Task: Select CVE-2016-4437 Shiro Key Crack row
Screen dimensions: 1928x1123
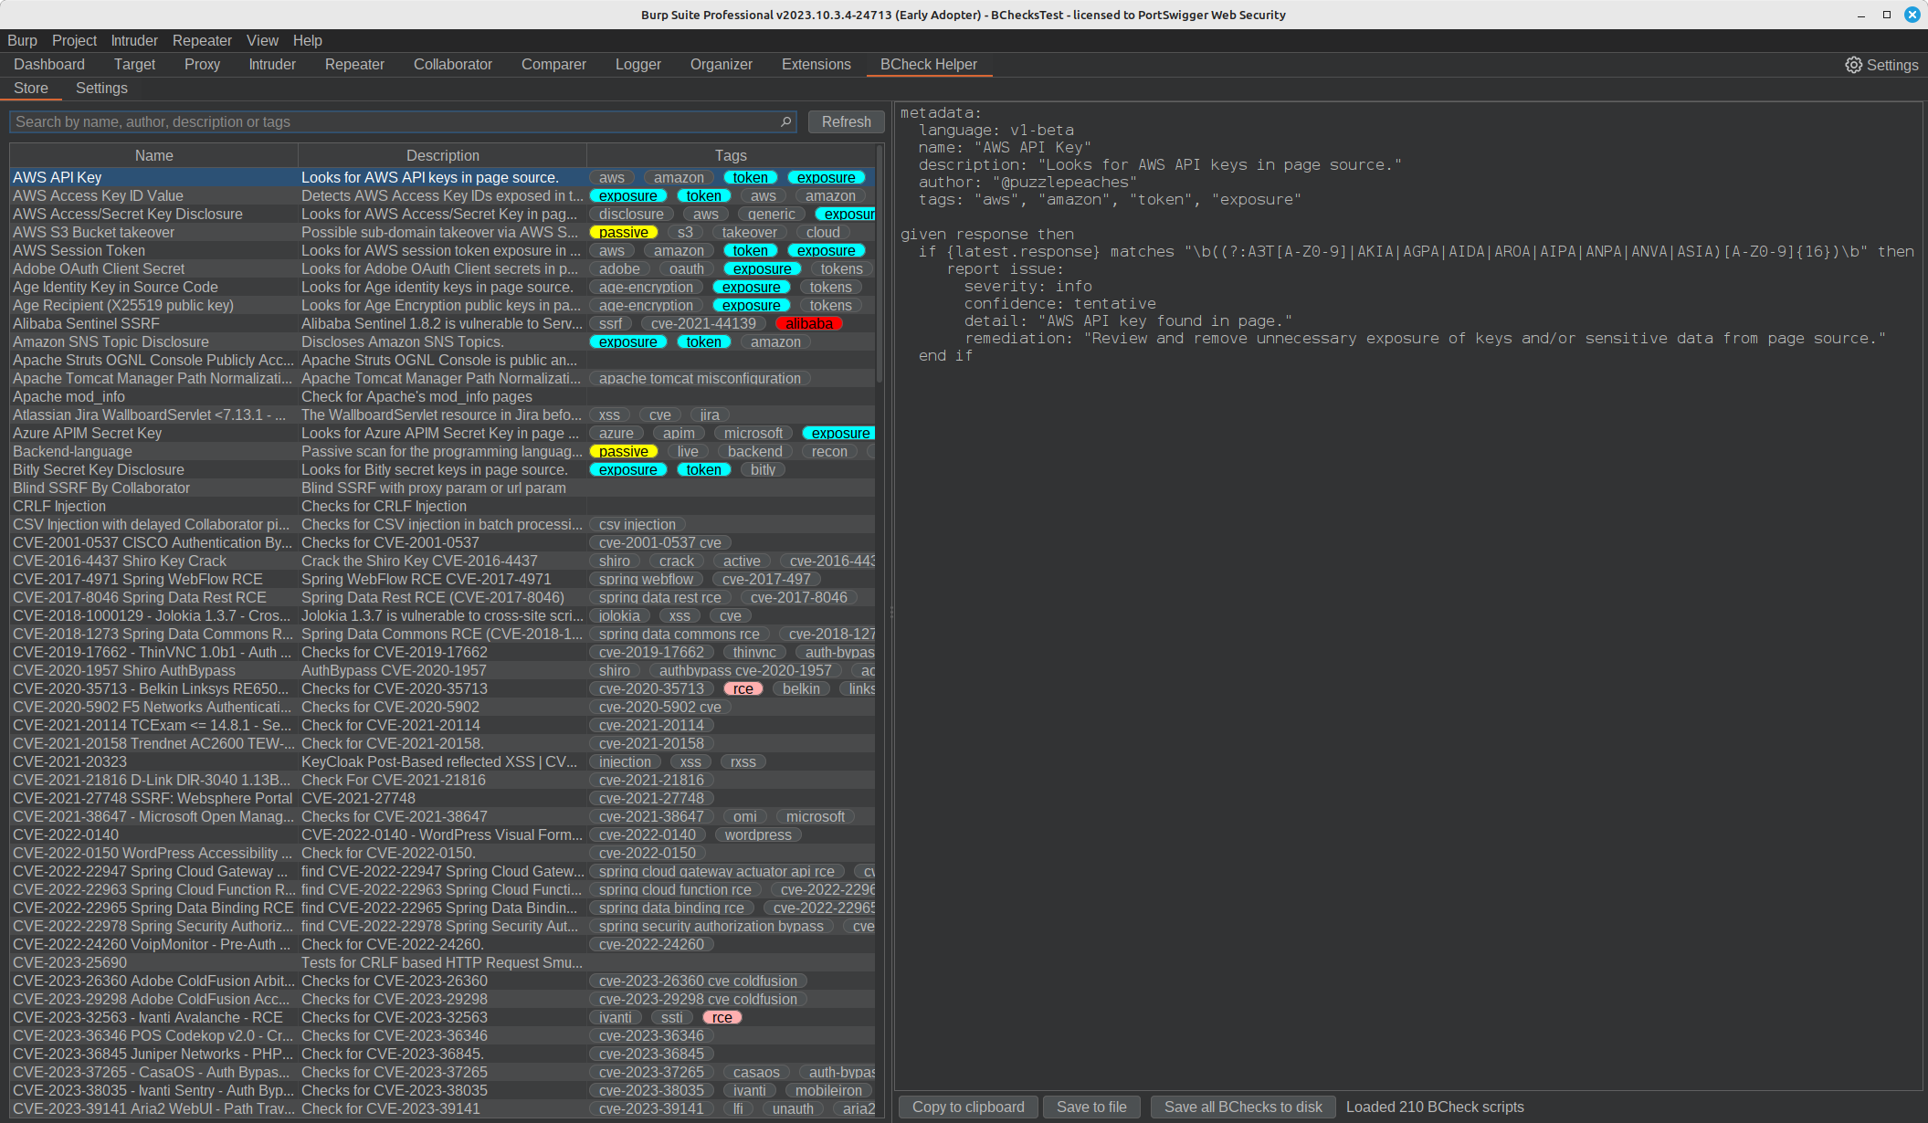Action: [442, 561]
